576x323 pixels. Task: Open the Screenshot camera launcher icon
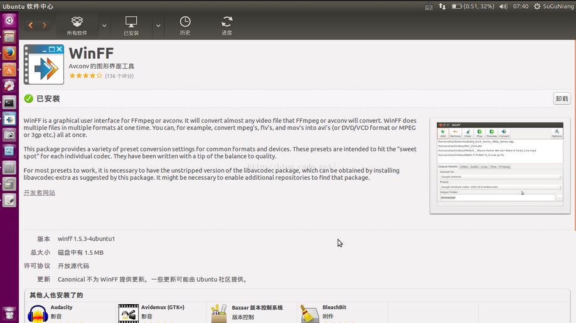point(9,135)
